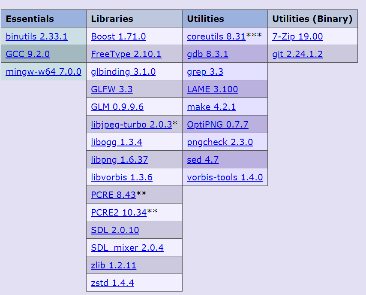
Task: Click the zlib 1.2.11 link
Action: tap(114, 265)
